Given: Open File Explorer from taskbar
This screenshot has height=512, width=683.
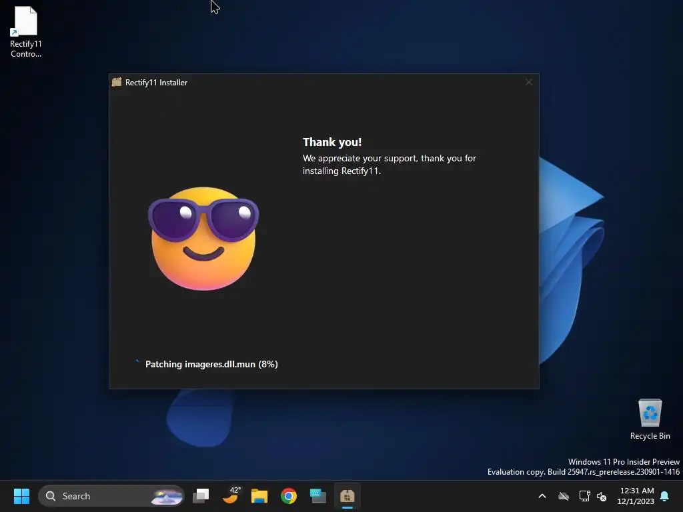Looking at the screenshot, I should pos(259,496).
